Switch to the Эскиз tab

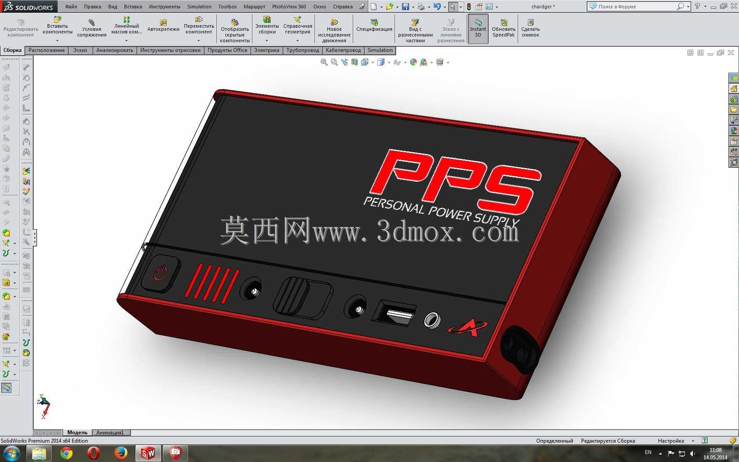pyautogui.click(x=80, y=50)
